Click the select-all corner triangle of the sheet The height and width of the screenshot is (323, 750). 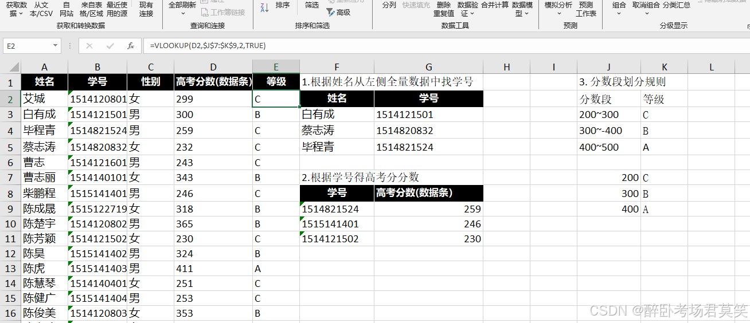pos(14,67)
